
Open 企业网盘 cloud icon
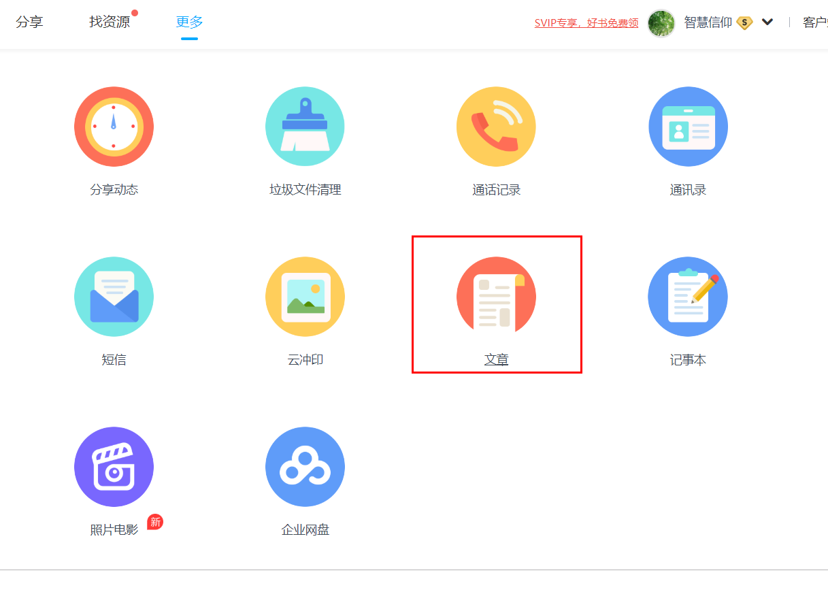[305, 467]
